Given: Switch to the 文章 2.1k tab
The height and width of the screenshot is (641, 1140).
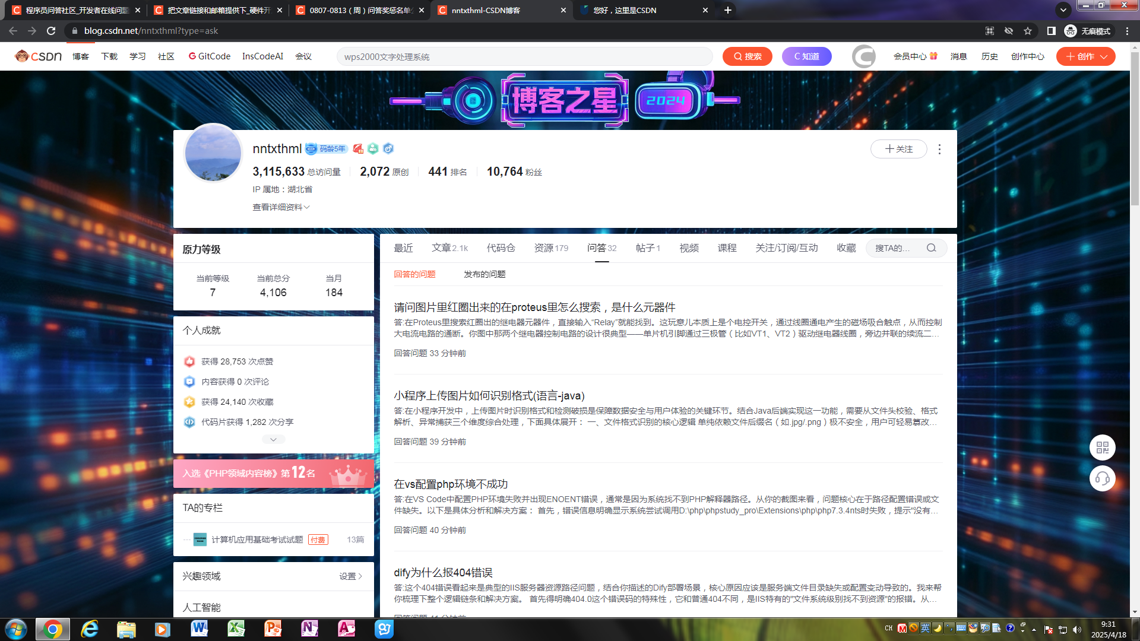Looking at the screenshot, I should point(449,248).
